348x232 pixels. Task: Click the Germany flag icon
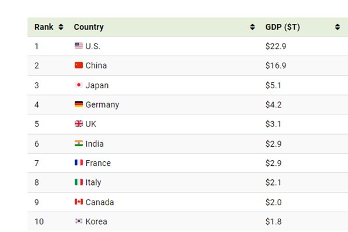(x=78, y=104)
